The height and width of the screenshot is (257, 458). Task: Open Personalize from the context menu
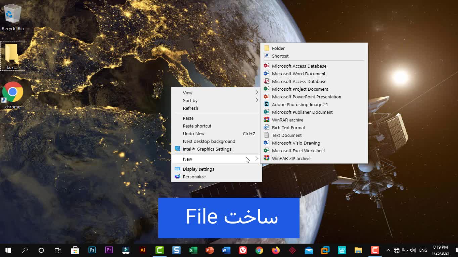pos(194,177)
